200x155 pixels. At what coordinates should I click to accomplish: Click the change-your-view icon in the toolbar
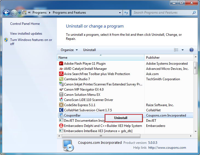click(176, 50)
